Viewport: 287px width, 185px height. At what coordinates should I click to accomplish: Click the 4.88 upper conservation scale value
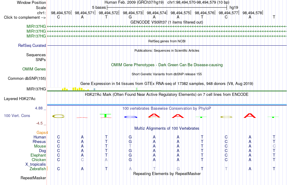click(39, 108)
